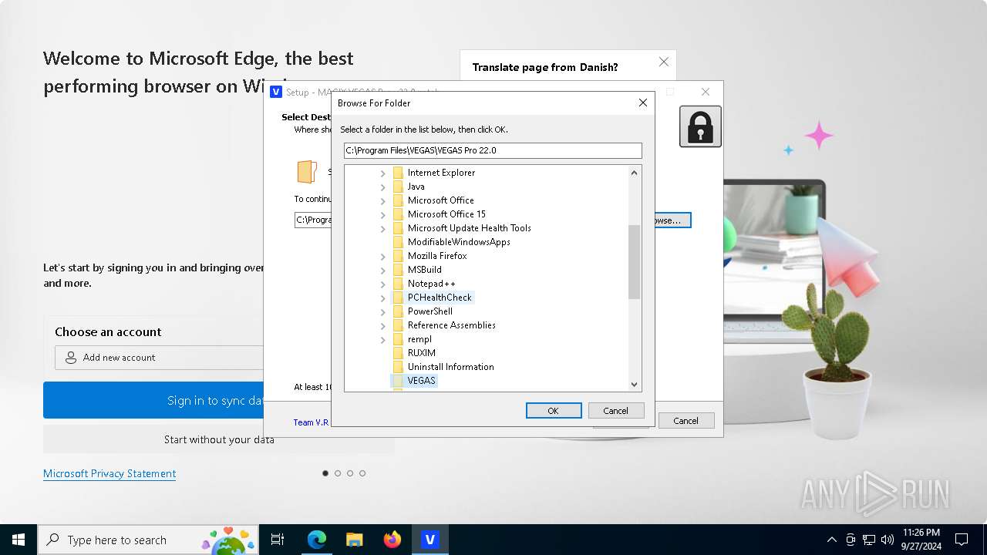
Task: Expand the Microsoft Office 15 folder node
Action: (382, 214)
